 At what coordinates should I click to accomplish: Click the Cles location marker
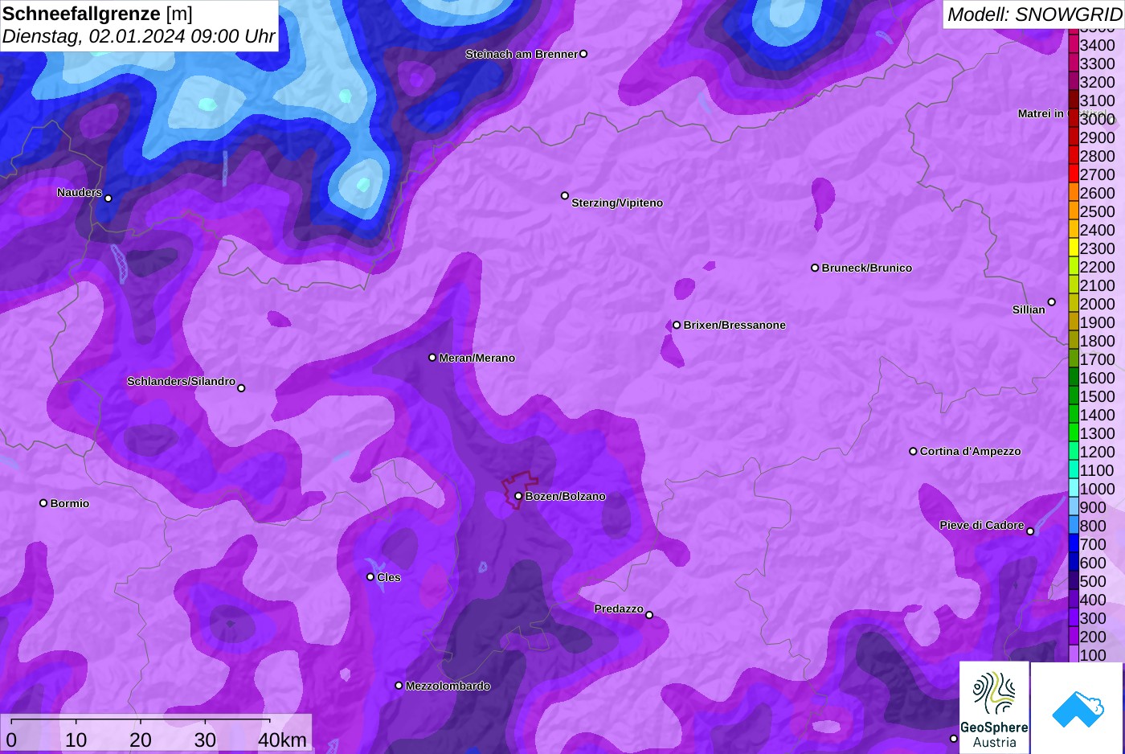pyautogui.click(x=370, y=576)
